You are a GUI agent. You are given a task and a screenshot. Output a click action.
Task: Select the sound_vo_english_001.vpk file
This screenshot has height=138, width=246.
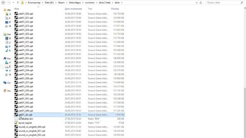point(32,131)
